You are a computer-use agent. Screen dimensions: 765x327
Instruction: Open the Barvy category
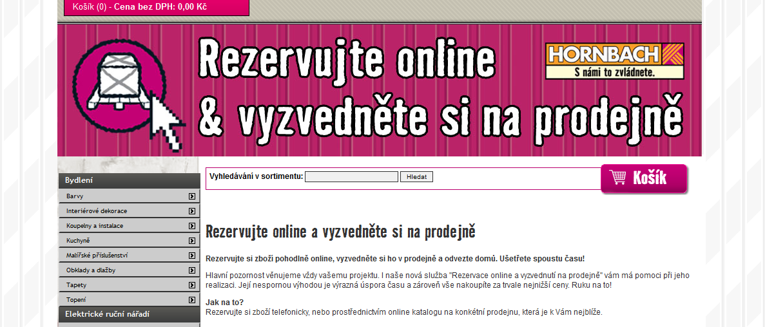[x=129, y=196]
